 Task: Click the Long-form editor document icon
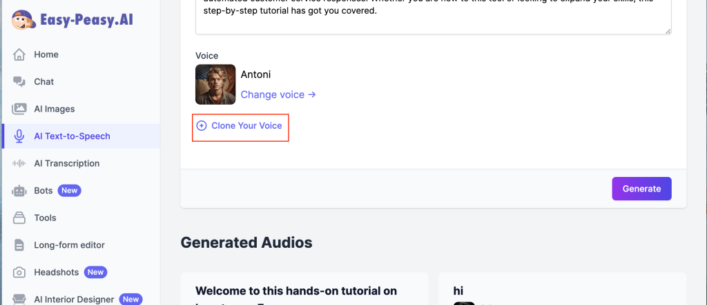(x=19, y=245)
